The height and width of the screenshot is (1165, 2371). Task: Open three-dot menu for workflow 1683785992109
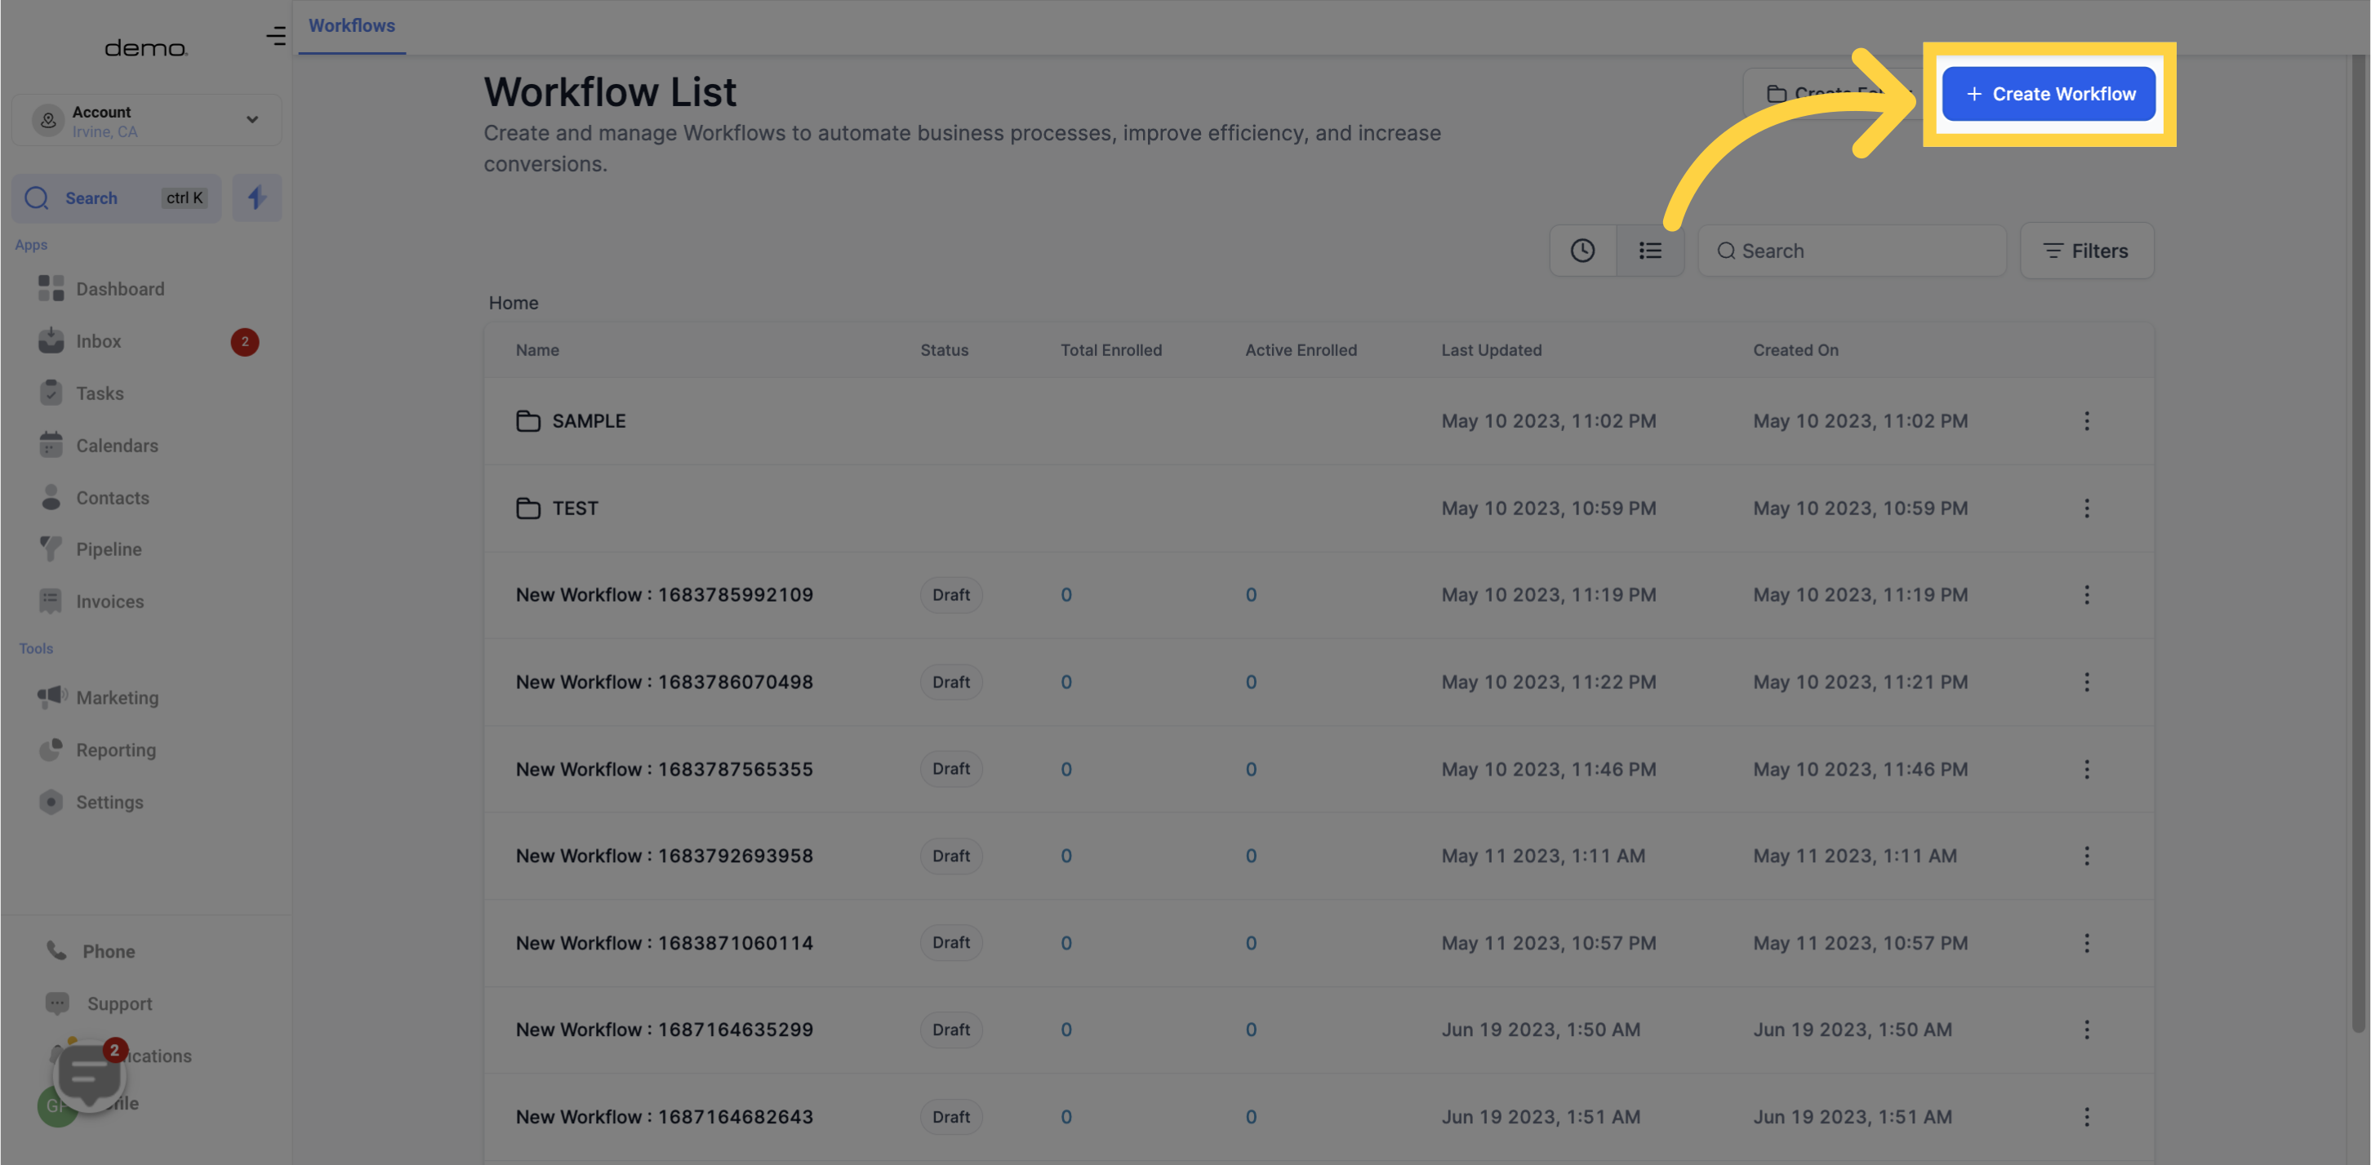coord(2087,595)
